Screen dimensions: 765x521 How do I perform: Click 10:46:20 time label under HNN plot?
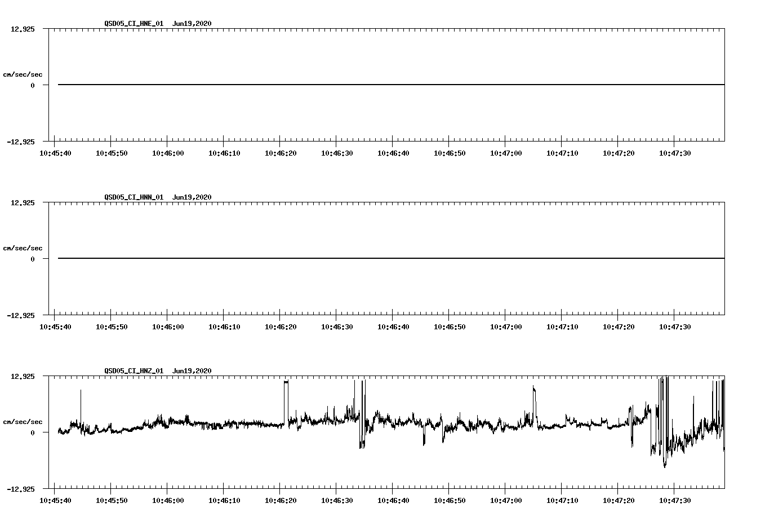click(x=281, y=327)
